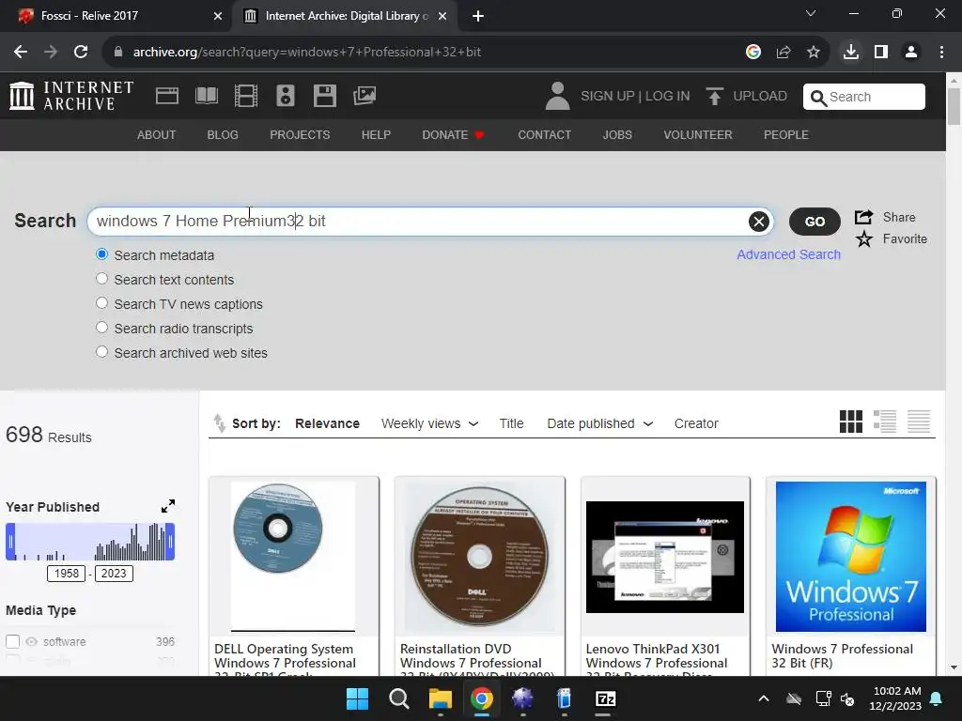The width and height of the screenshot is (962, 721).
Task: Open the Windows Start menu
Action: click(357, 698)
